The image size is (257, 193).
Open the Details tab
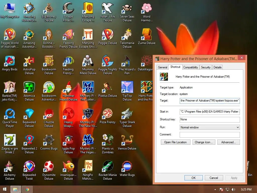click(217, 67)
